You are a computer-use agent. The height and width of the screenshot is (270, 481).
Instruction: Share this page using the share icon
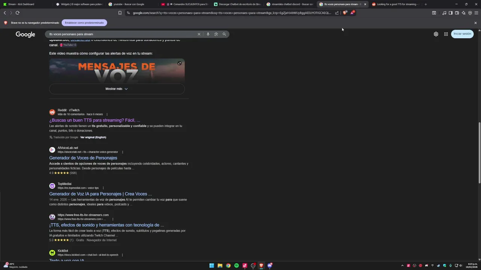[x=337, y=13]
